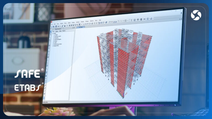
Task: Expand the Structure Layout tree node
Action: coord(54,37)
